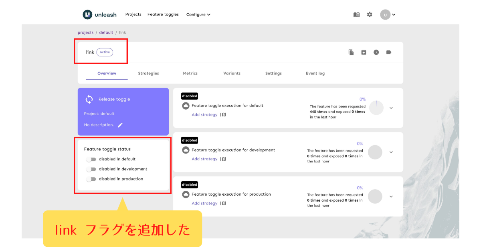This screenshot has height=252, width=481.
Task: Click Feature toggle execution for development text
Action: tap(233, 150)
